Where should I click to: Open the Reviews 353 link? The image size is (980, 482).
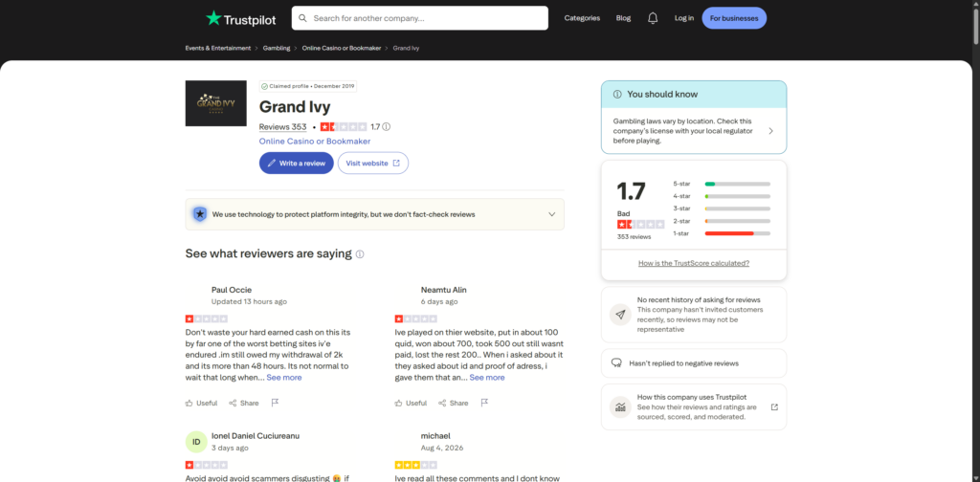[x=283, y=127]
